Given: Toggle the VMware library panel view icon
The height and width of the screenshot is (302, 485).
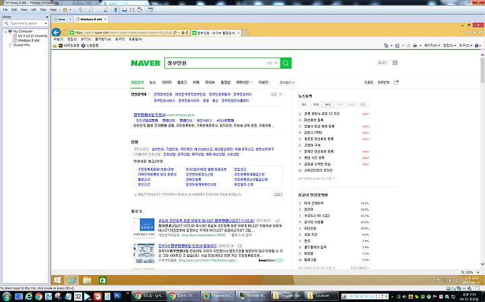Looking at the screenshot, I should tap(117, 10).
